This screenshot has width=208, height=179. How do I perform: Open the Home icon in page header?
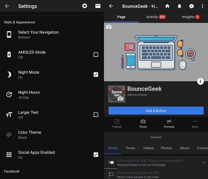(x=167, y=6)
